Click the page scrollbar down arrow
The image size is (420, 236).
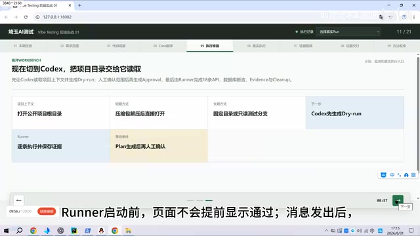tap(418, 199)
